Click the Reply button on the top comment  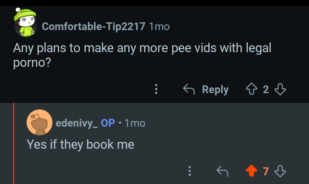(206, 90)
